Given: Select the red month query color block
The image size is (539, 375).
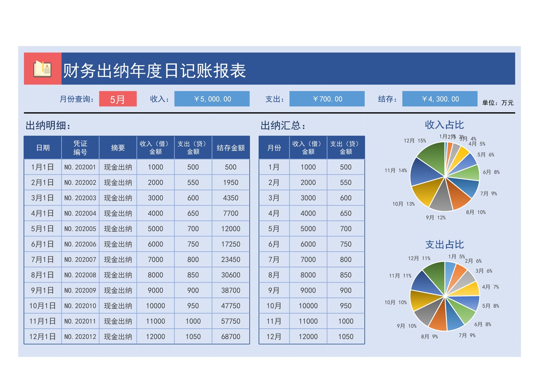Looking at the screenshot, I should tap(118, 98).
